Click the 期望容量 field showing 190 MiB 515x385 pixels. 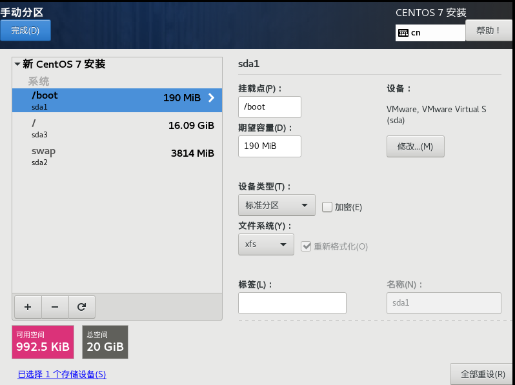(x=270, y=146)
